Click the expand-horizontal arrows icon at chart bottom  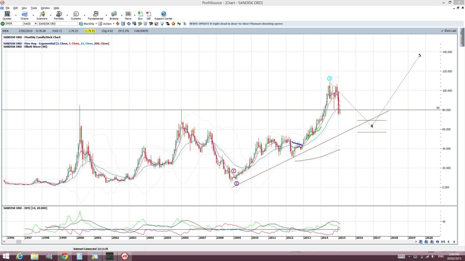tap(437, 242)
